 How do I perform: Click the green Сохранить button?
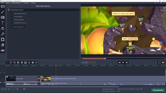158,90
